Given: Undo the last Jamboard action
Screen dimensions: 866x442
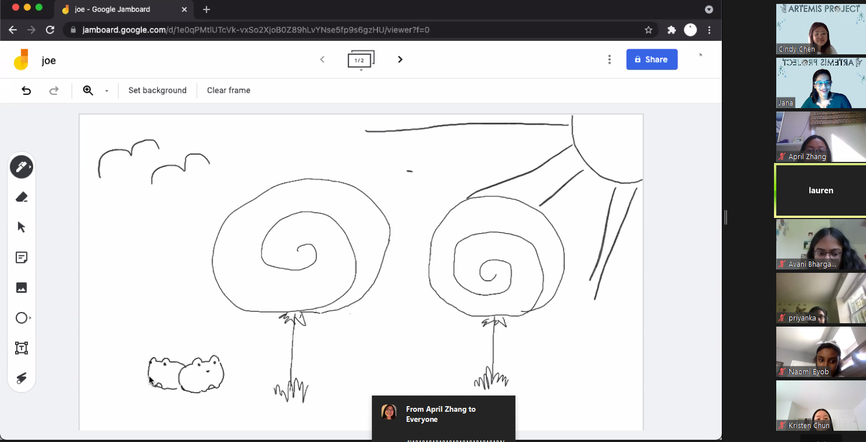Looking at the screenshot, I should coord(26,90).
